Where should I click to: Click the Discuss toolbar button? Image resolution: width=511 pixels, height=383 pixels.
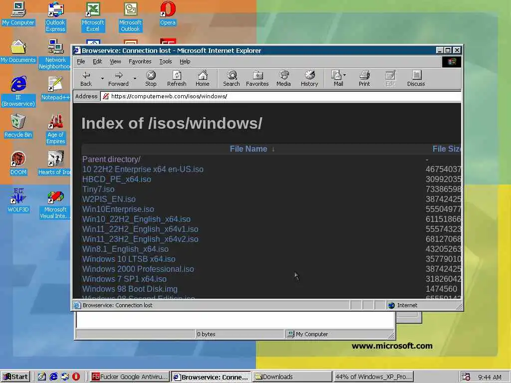pos(416,78)
